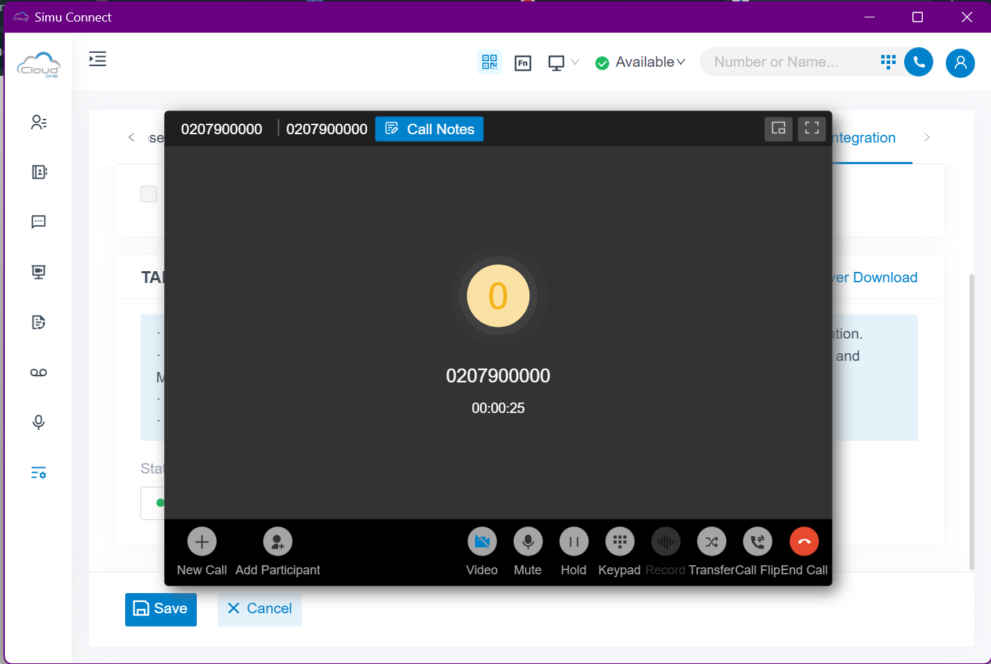The height and width of the screenshot is (664, 991).
Task: Open Call Notes
Action: click(429, 129)
